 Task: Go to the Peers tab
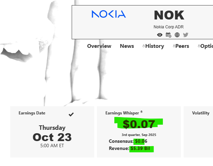tap(182, 46)
